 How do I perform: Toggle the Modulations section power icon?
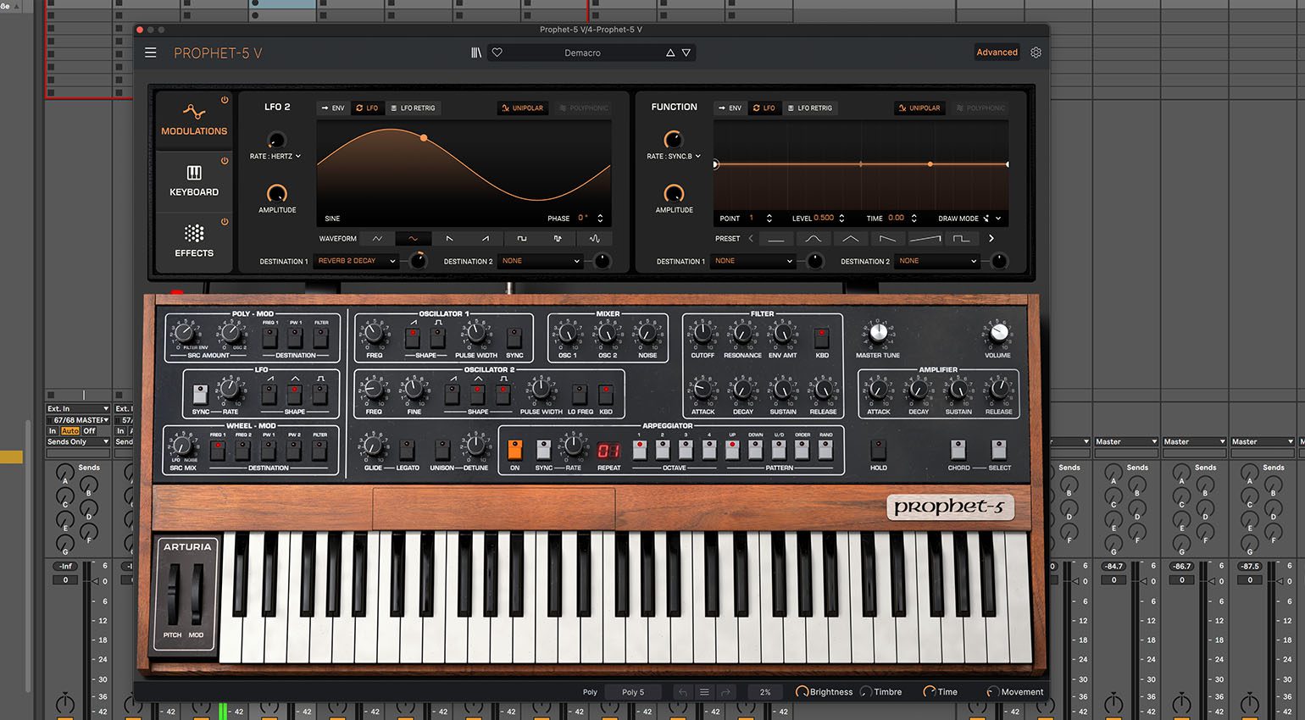click(x=225, y=100)
